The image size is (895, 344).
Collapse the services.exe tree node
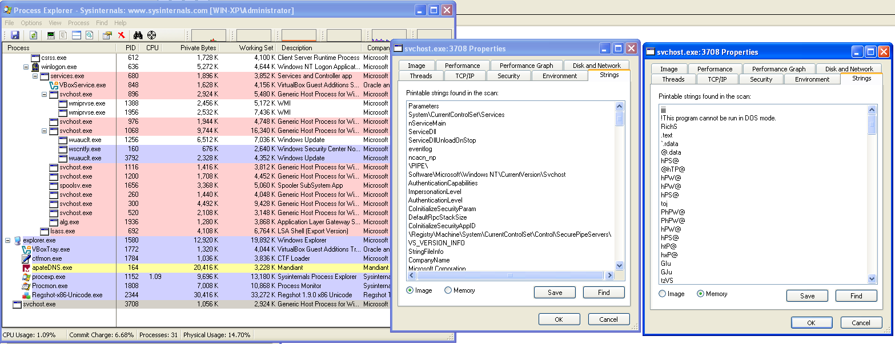pos(35,76)
